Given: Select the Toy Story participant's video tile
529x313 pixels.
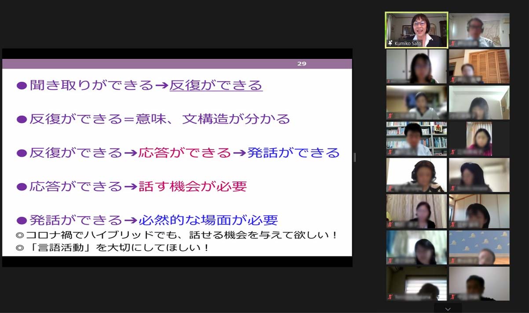Looking at the screenshot, I should point(480,246).
